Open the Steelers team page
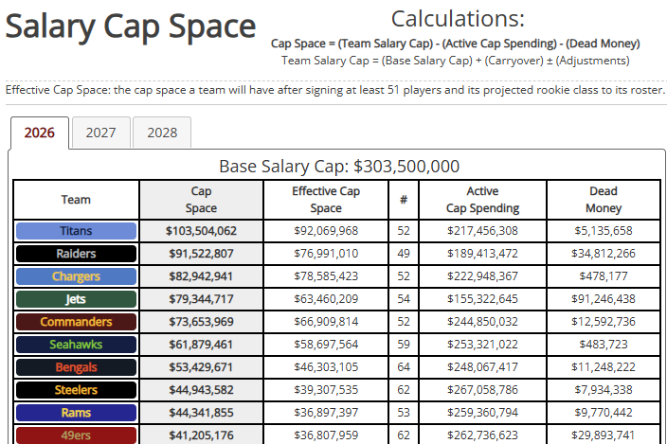667x444 pixels. (x=76, y=390)
